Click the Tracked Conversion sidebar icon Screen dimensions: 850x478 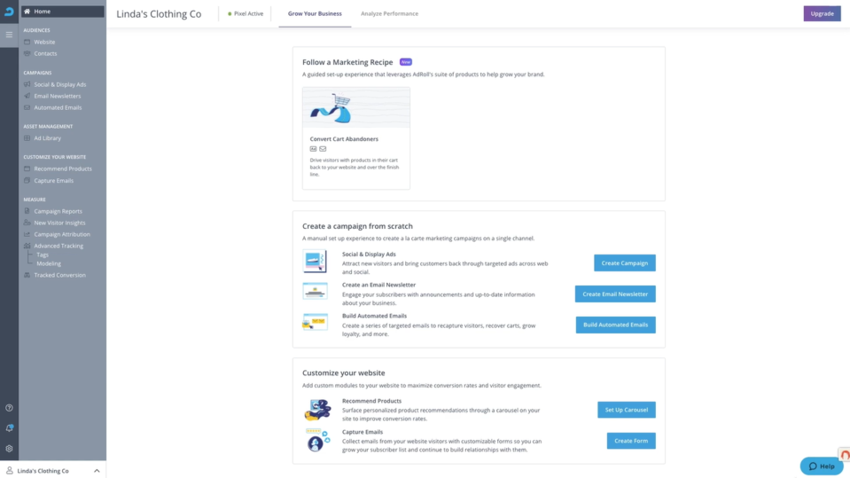(x=27, y=275)
